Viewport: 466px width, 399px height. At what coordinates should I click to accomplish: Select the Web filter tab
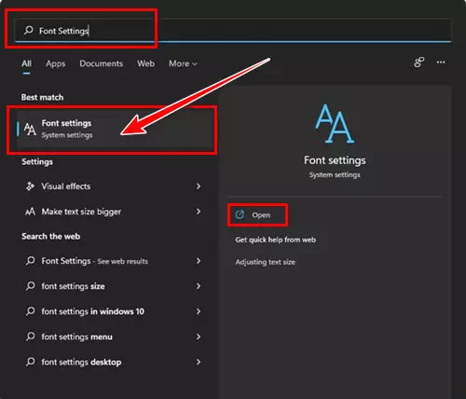(145, 63)
